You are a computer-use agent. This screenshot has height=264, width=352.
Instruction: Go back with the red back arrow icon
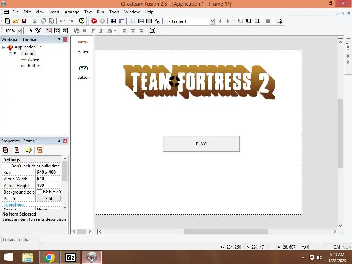[x=94, y=21]
